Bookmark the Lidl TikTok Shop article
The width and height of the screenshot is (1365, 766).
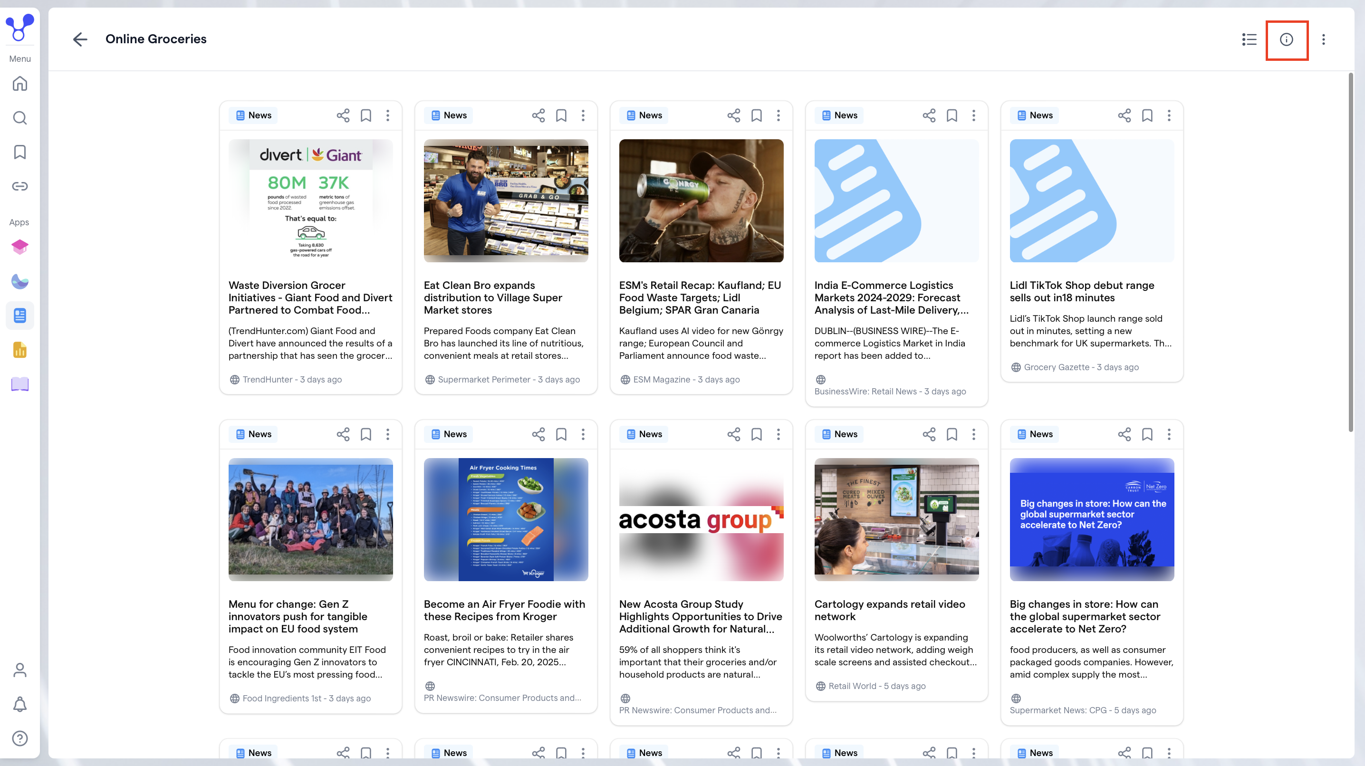(x=1147, y=115)
